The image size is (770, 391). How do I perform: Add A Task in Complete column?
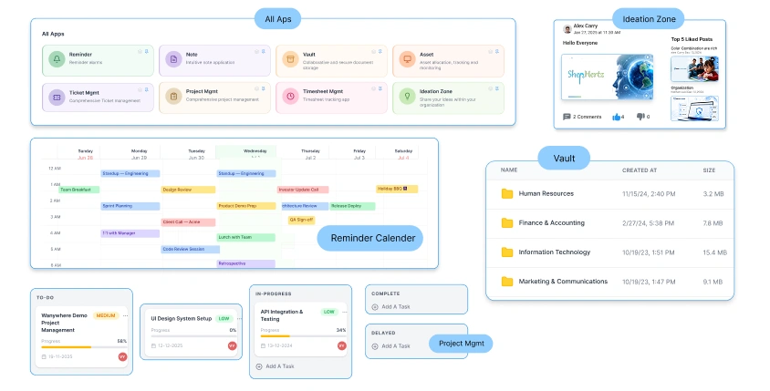pyautogui.click(x=390, y=306)
